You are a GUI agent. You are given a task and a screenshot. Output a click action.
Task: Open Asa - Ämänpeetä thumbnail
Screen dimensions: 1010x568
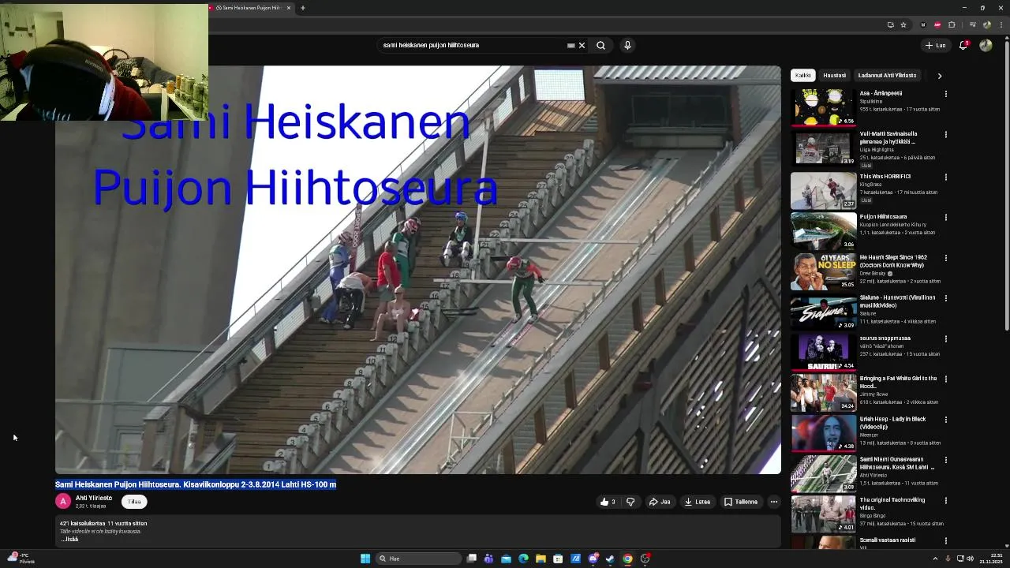point(823,108)
